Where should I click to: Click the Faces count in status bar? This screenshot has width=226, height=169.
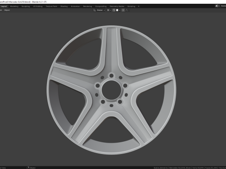(211, 168)
